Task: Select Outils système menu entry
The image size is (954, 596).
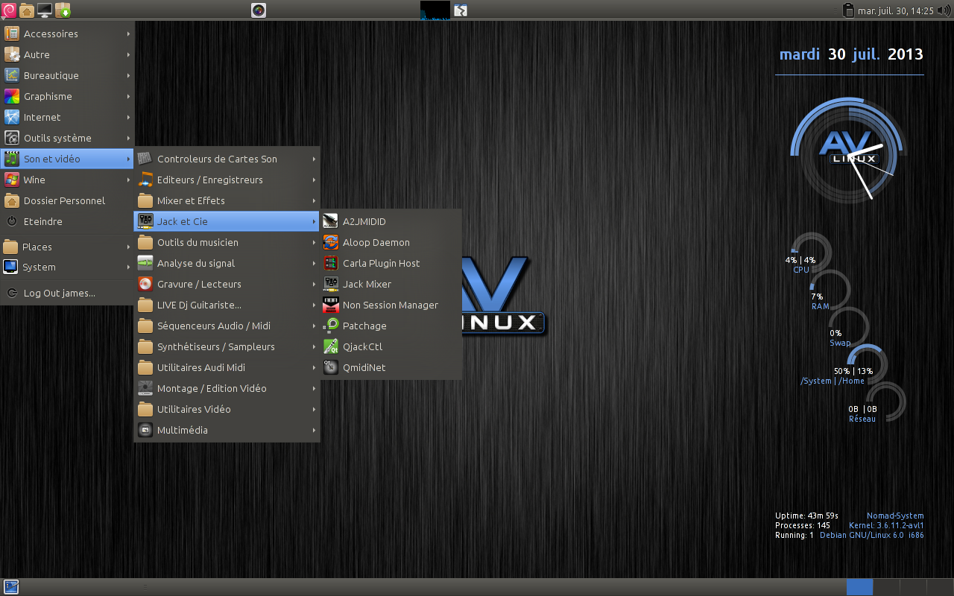Action: (x=67, y=138)
